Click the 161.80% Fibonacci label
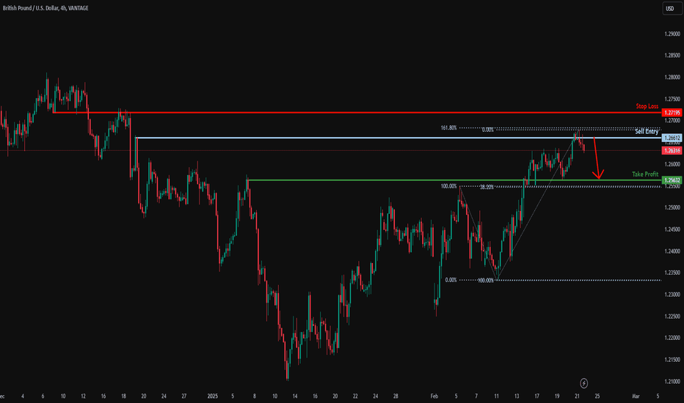 (x=448, y=128)
